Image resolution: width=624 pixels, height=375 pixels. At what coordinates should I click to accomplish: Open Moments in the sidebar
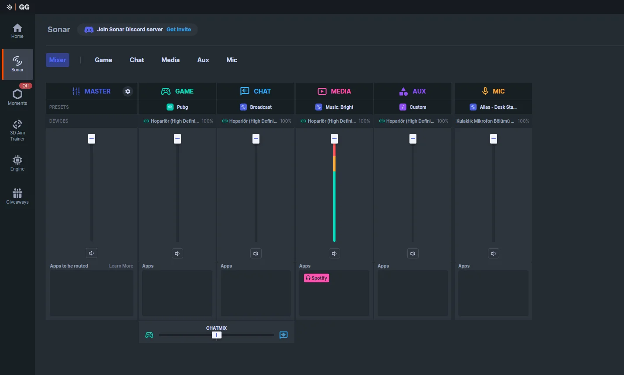tap(17, 97)
